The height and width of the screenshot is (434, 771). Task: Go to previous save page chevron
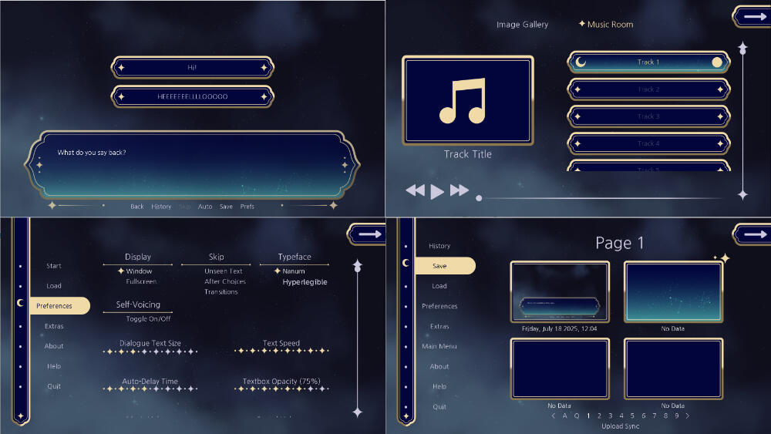553,415
